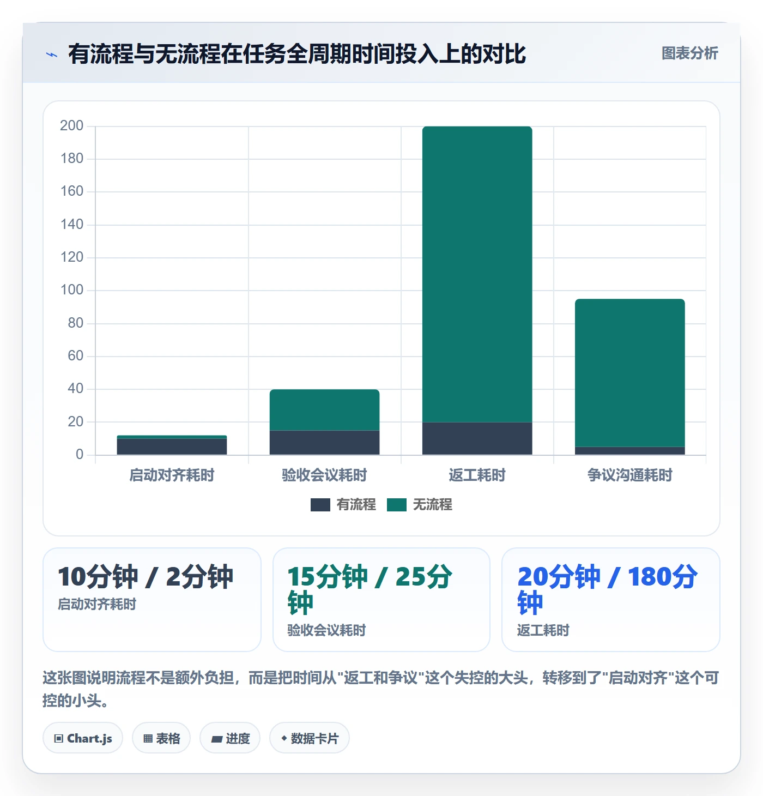Click the 200 tick on the y-axis
This screenshot has height=796, width=763.
tap(72, 126)
